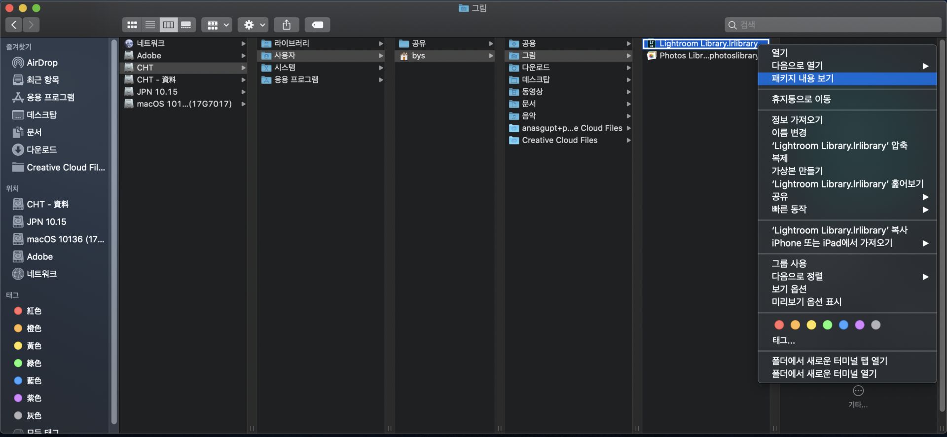Open Creative Cloud Files sidebar folder

click(x=58, y=167)
